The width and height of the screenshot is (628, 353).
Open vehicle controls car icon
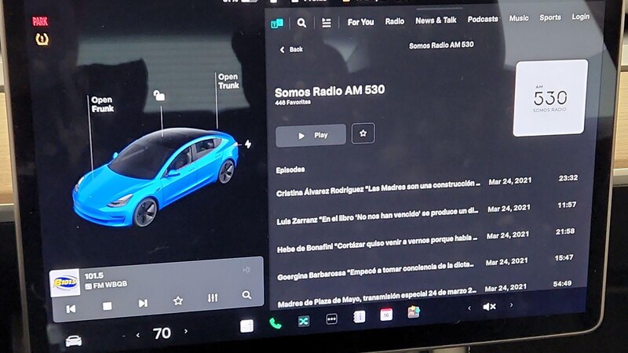[x=74, y=341]
